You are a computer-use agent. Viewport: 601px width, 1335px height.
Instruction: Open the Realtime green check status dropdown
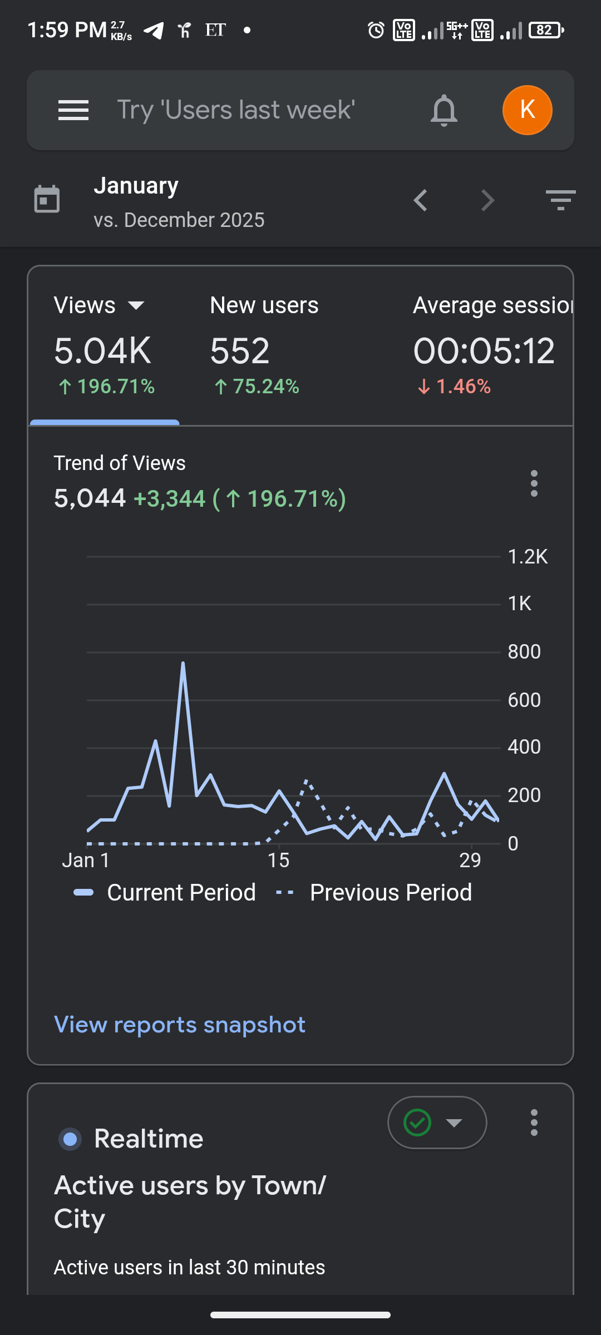437,1123
